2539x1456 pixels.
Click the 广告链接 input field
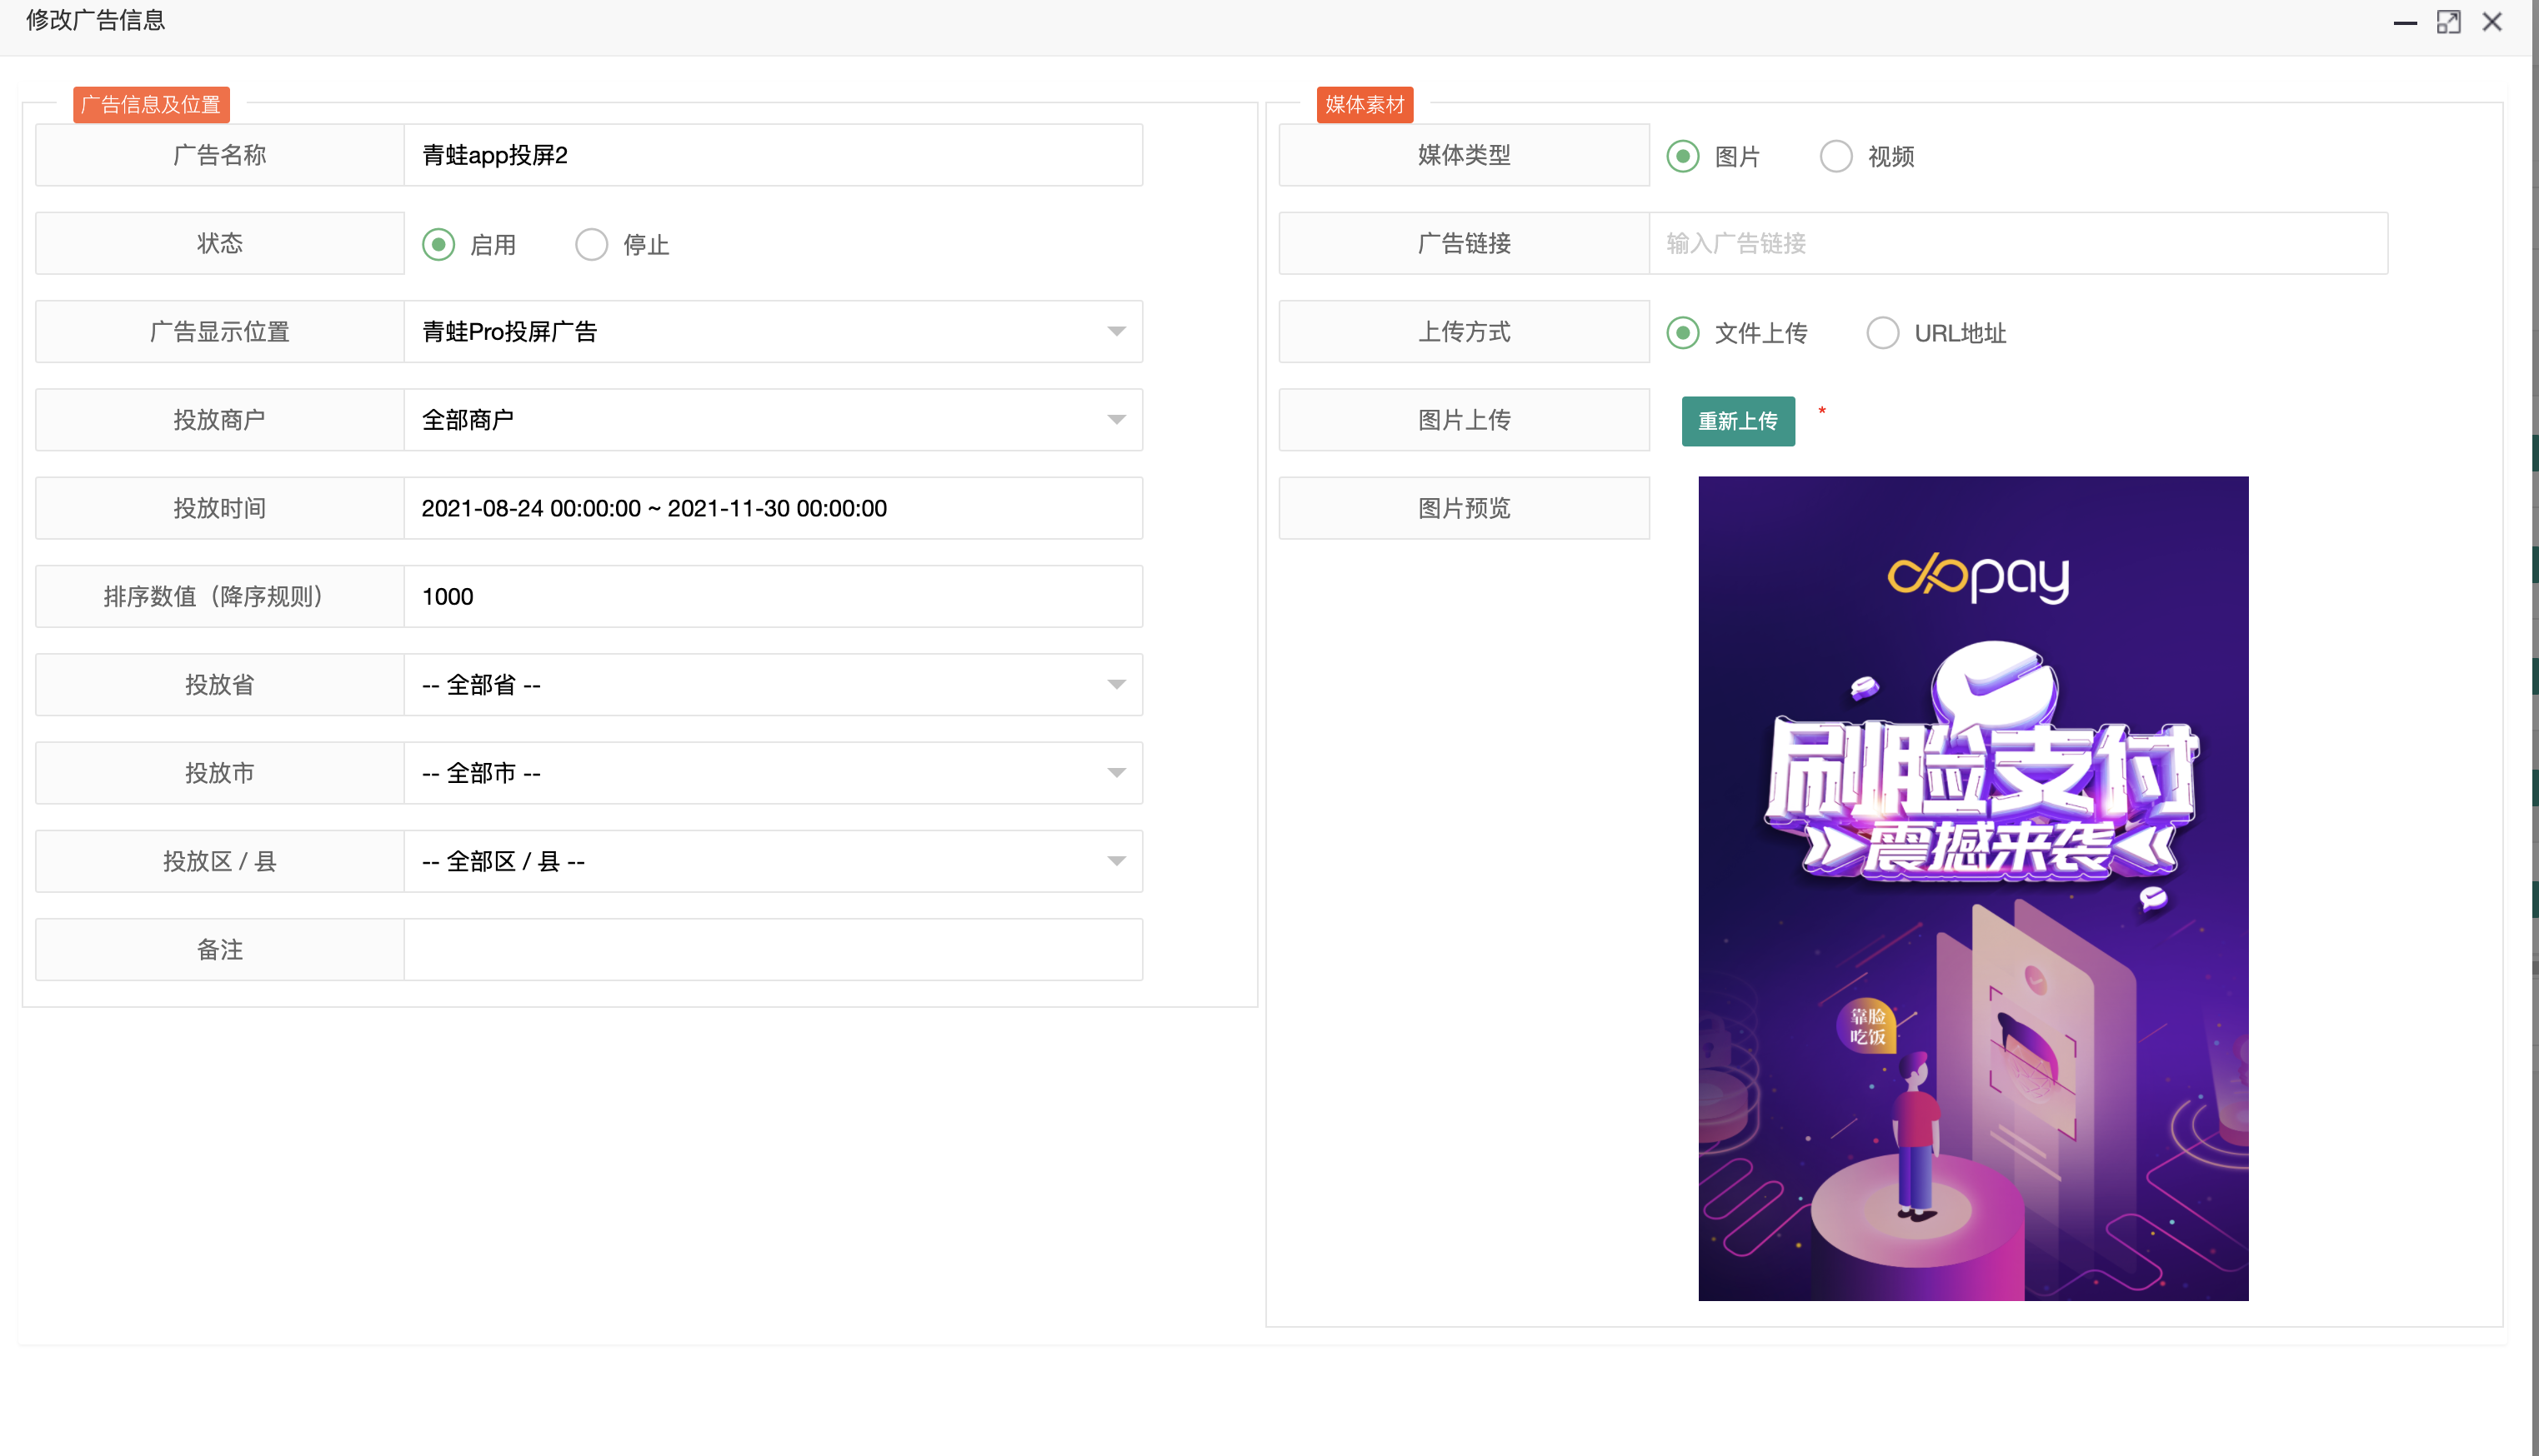tap(2018, 243)
